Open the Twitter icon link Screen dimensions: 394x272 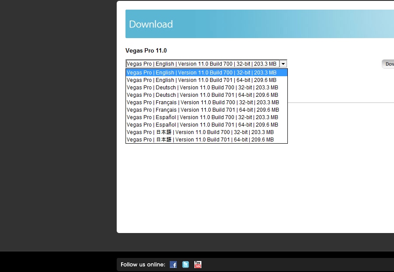pos(186,265)
